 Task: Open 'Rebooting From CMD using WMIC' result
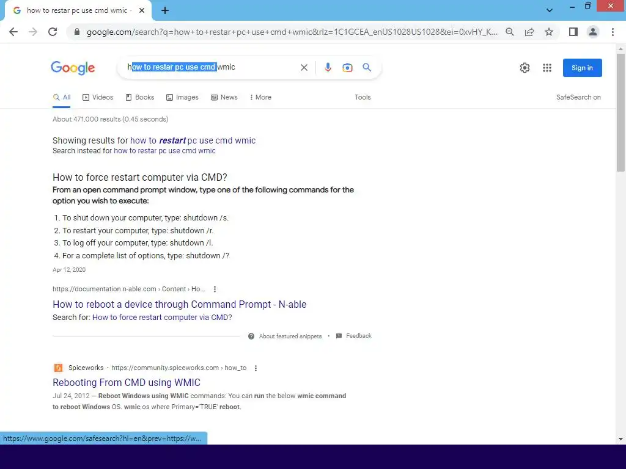pos(127,382)
